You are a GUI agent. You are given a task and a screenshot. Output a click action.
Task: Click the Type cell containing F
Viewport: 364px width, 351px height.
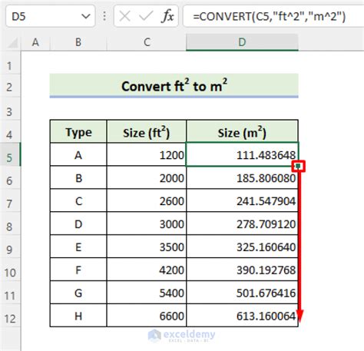78,270
